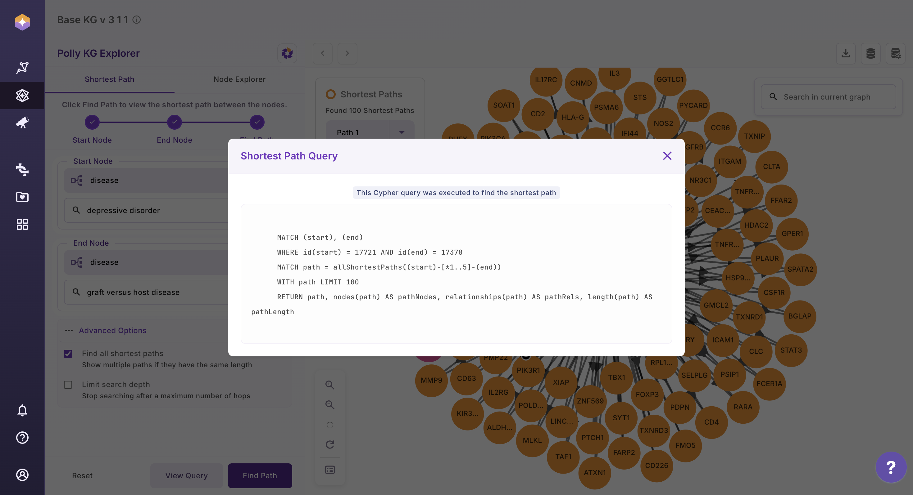Toggle the Find all shortest paths checkbox
The width and height of the screenshot is (913, 495).
[x=68, y=354]
